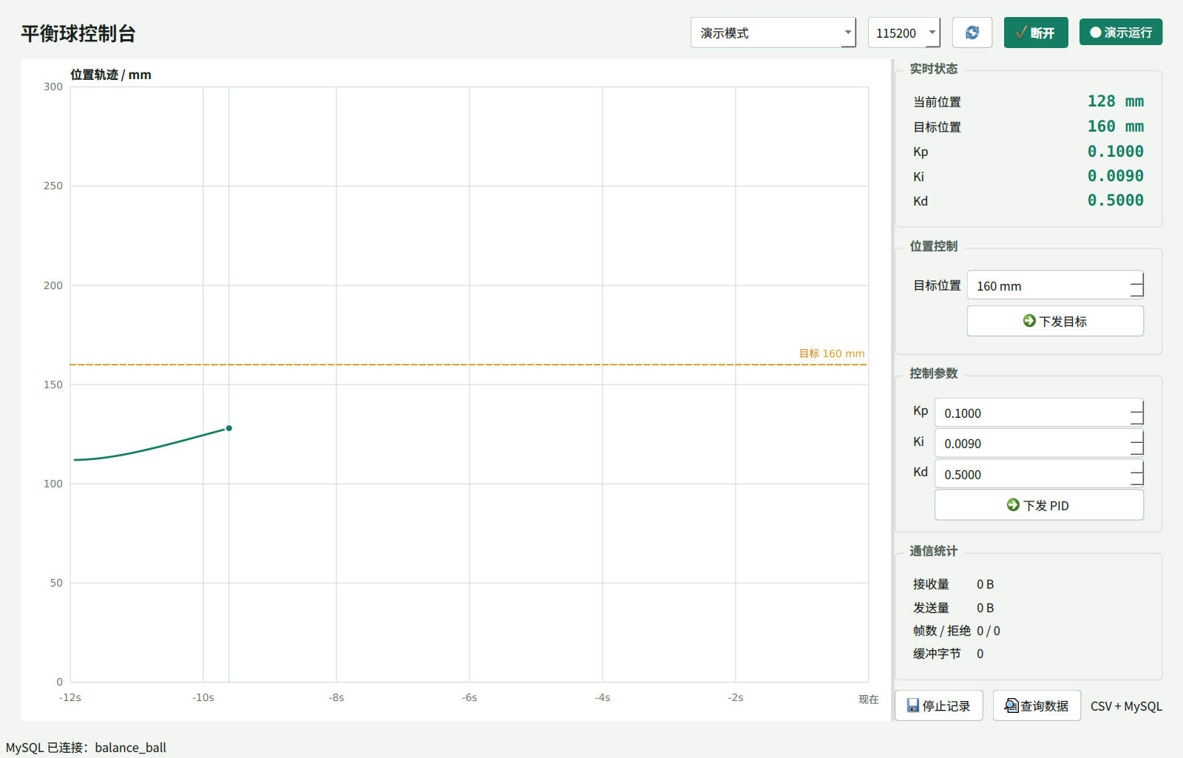Click the 目标位置 readout 160 mm in 实时状态

pos(1115,126)
